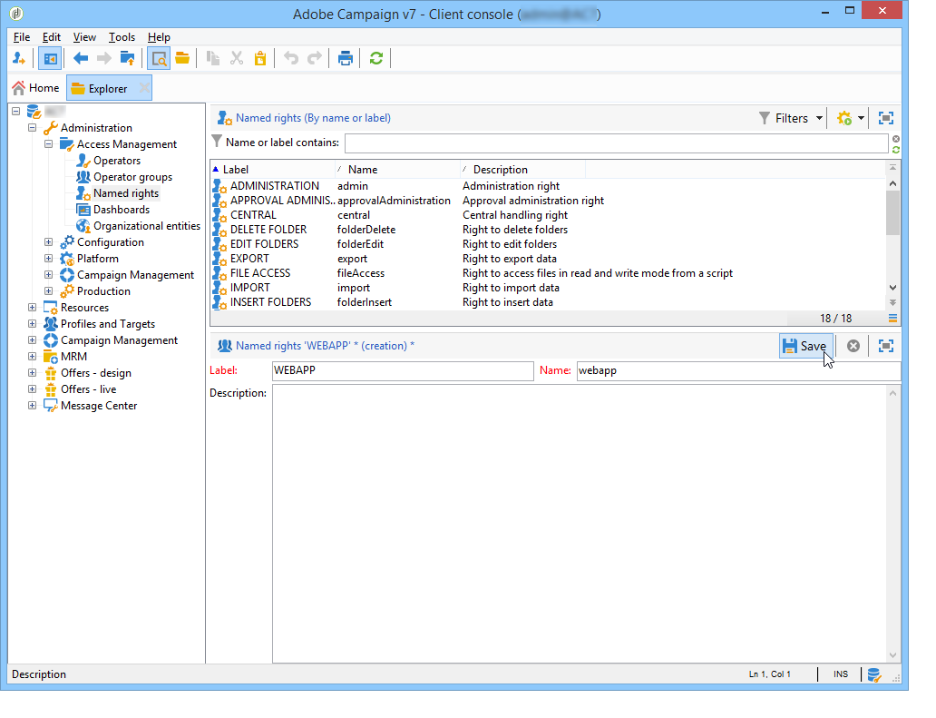Screen dimensions: 936x718
Task: Collapse the root instance node
Action: (x=16, y=112)
